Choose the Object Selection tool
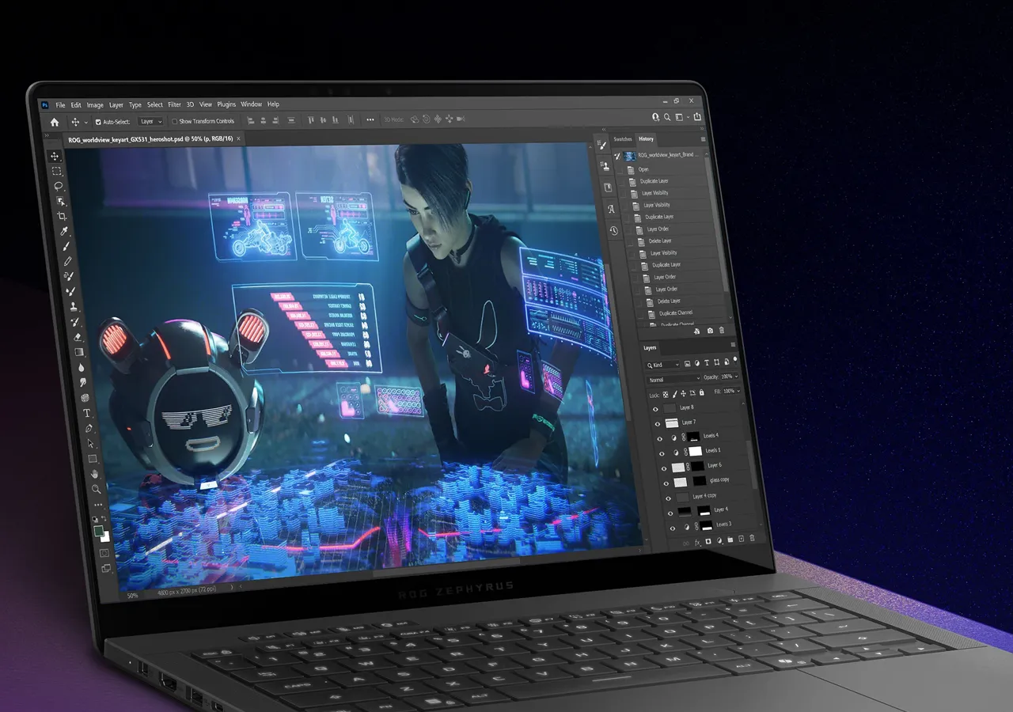The image size is (1013, 712). 61,202
